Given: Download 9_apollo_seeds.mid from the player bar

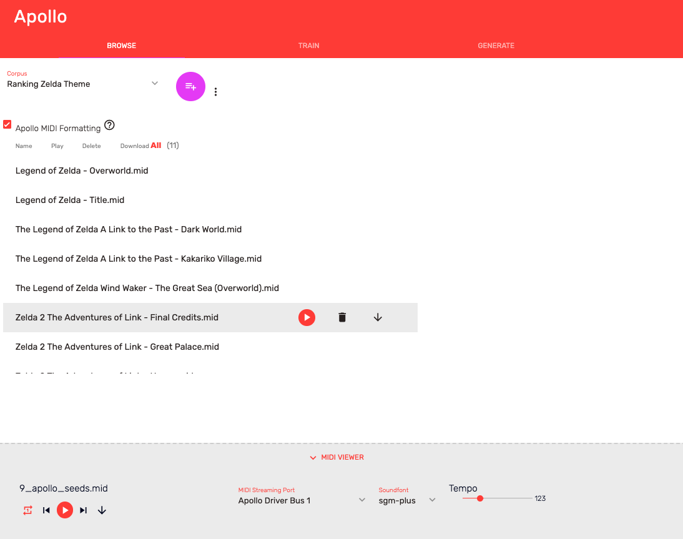Looking at the screenshot, I should [x=102, y=510].
